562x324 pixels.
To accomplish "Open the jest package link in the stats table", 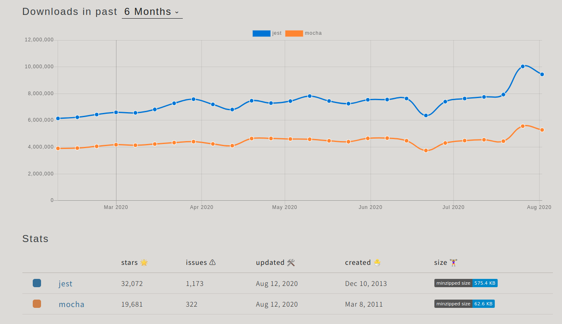I will pyautogui.click(x=65, y=283).
